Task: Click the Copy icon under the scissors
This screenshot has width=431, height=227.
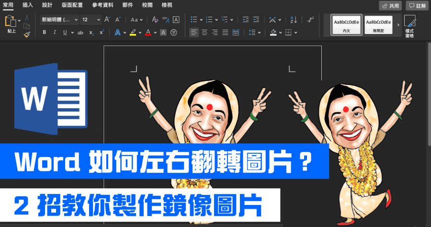Action: tap(27, 26)
